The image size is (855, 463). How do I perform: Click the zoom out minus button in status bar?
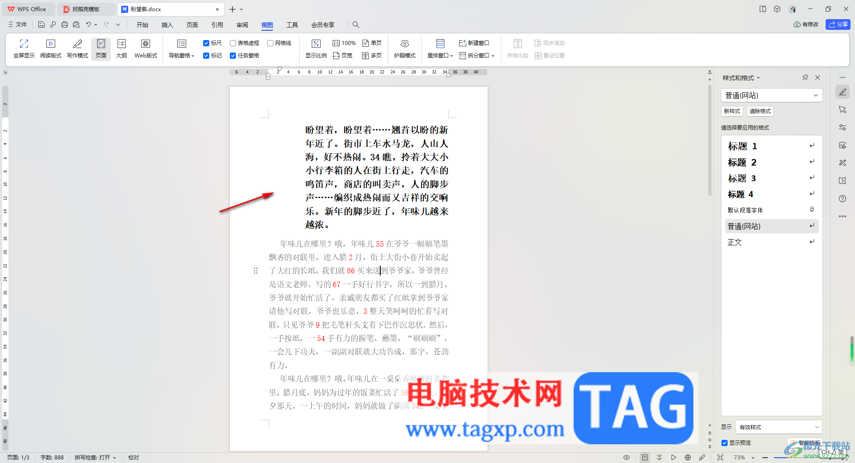click(x=765, y=458)
